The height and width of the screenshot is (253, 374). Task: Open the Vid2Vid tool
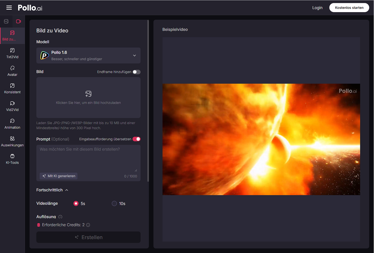12,106
